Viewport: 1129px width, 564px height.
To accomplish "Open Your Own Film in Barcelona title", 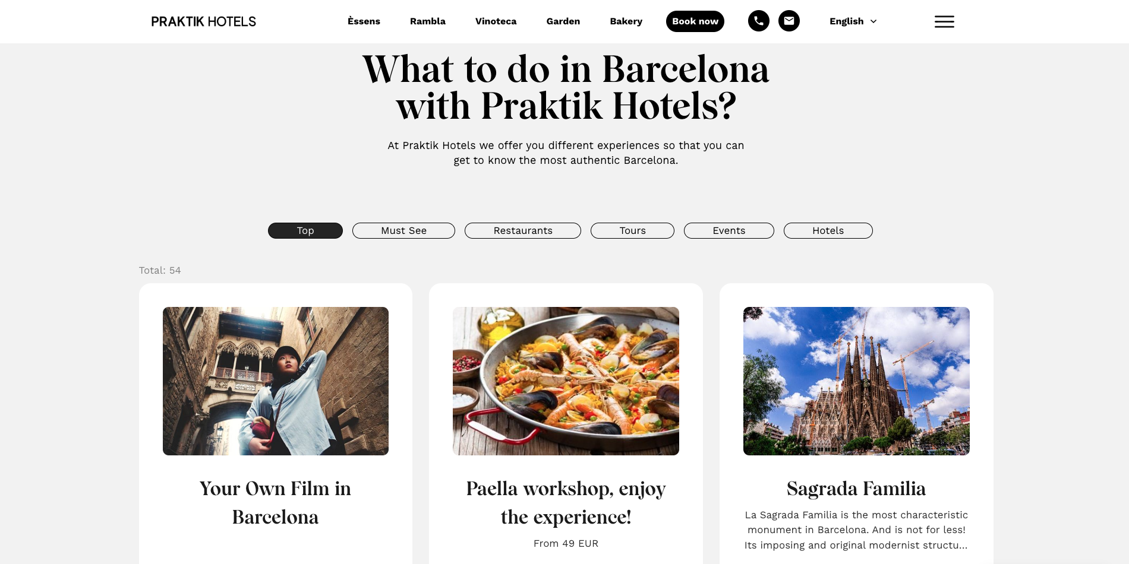I will click(276, 503).
